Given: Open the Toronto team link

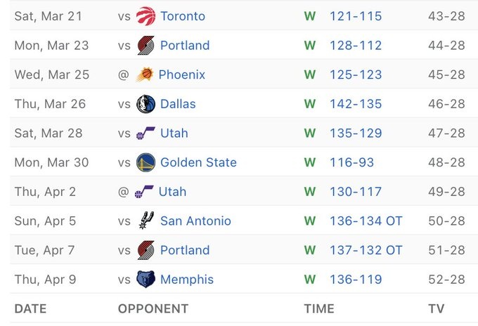Looking at the screenshot, I should [182, 16].
